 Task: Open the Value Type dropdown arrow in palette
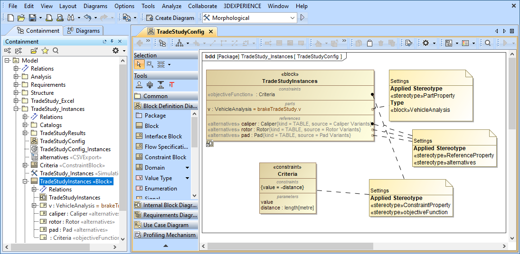point(187,178)
